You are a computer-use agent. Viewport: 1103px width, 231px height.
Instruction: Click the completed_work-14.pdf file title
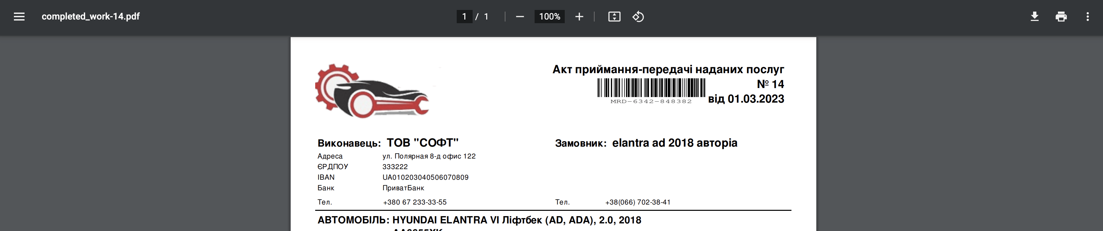tap(90, 17)
